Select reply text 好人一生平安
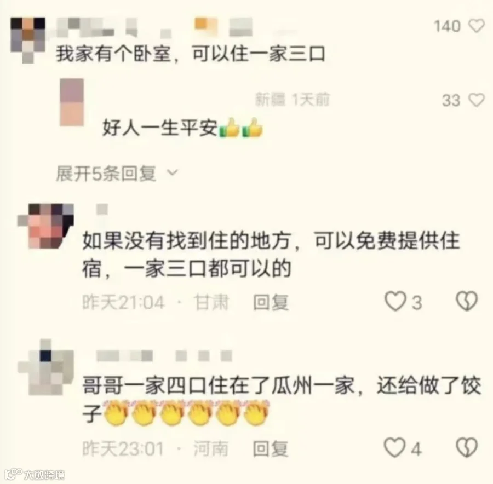Viewport: 493px width, 484px height. coord(160,128)
